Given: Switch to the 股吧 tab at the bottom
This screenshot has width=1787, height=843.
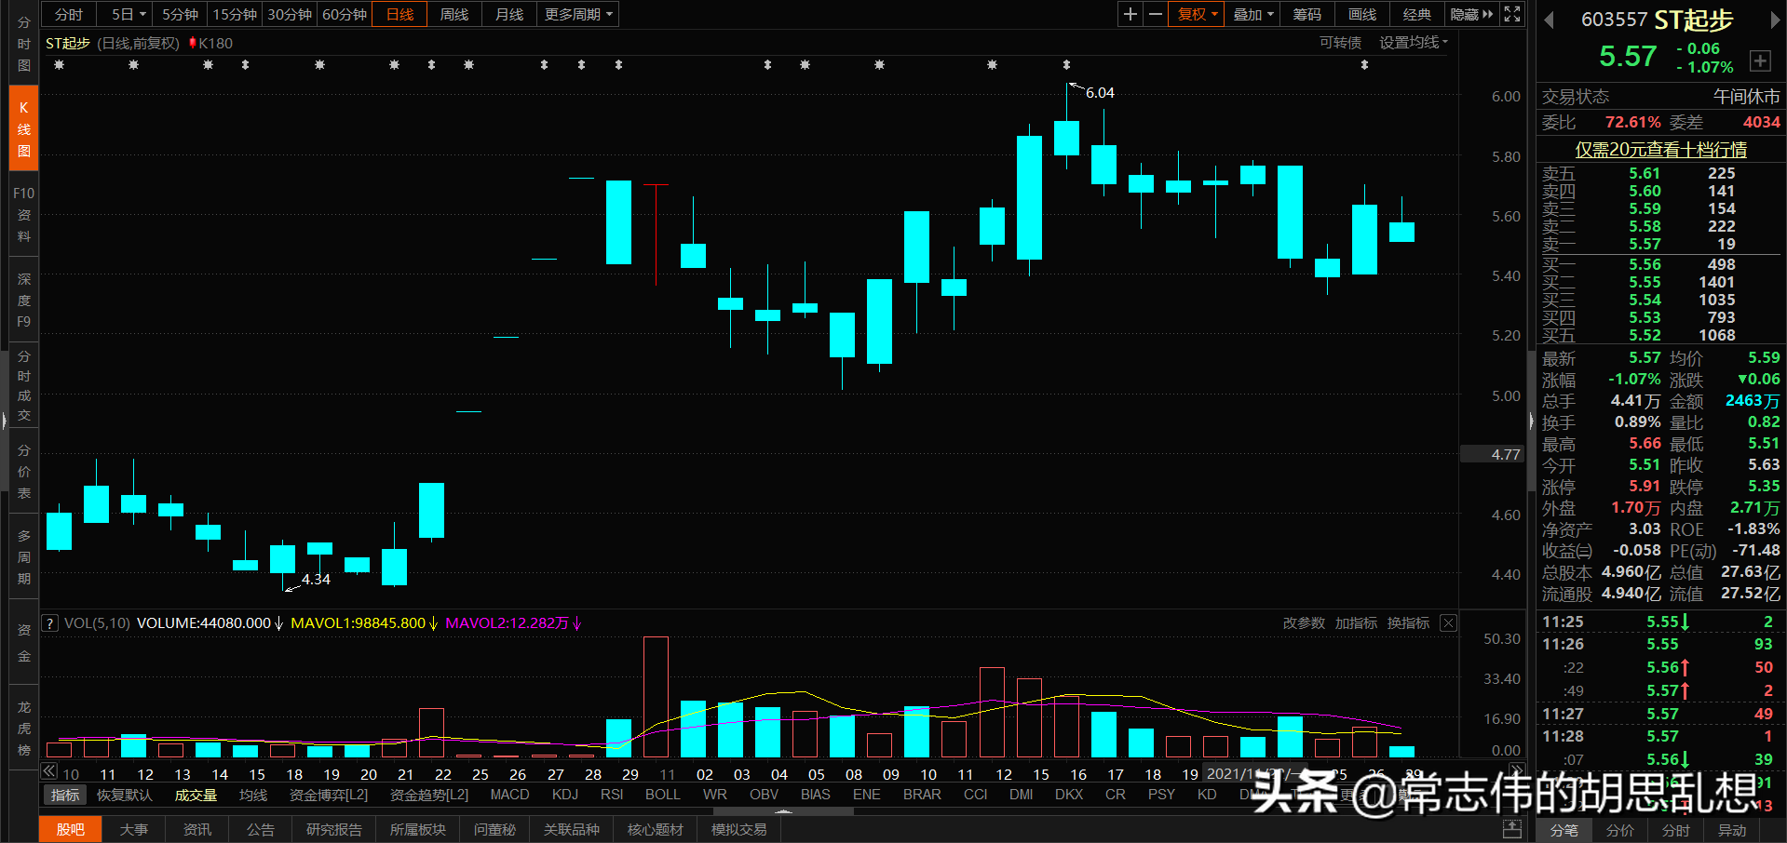Looking at the screenshot, I should tap(70, 828).
